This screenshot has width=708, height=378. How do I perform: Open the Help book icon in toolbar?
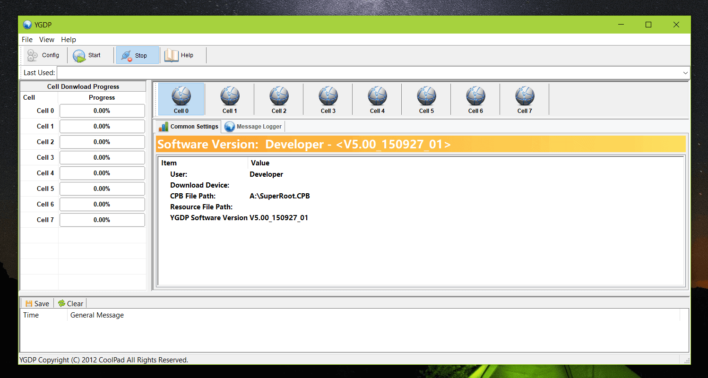[172, 55]
